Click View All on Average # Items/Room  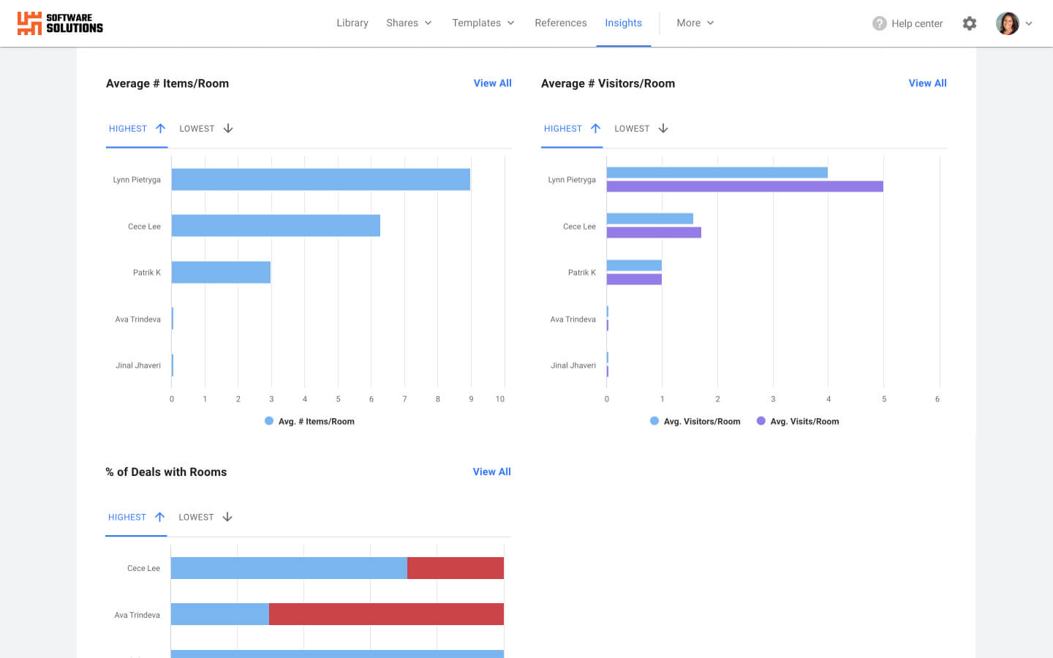coord(492,83)
